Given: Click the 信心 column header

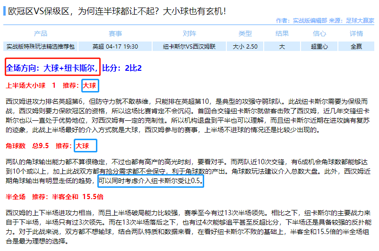Looking at the screenshot, I should [319, 33].
